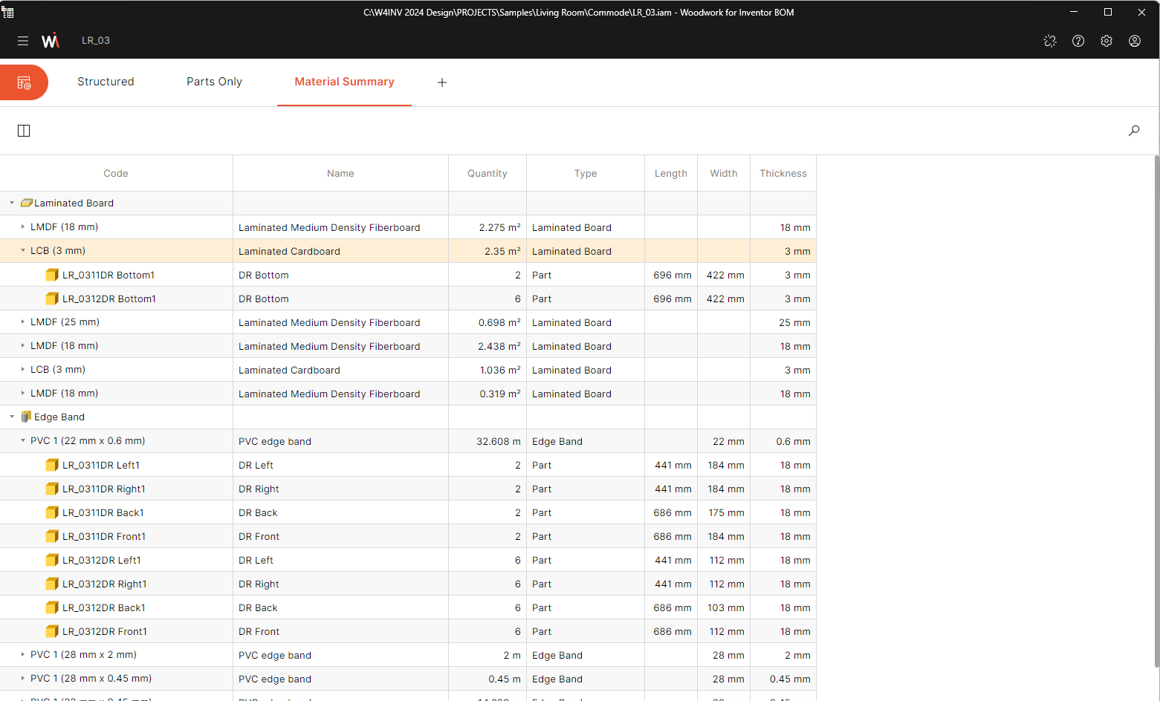Click the Thickness column header
Viewport: 1160px width, 701px height.
click(x=783, y=173)
